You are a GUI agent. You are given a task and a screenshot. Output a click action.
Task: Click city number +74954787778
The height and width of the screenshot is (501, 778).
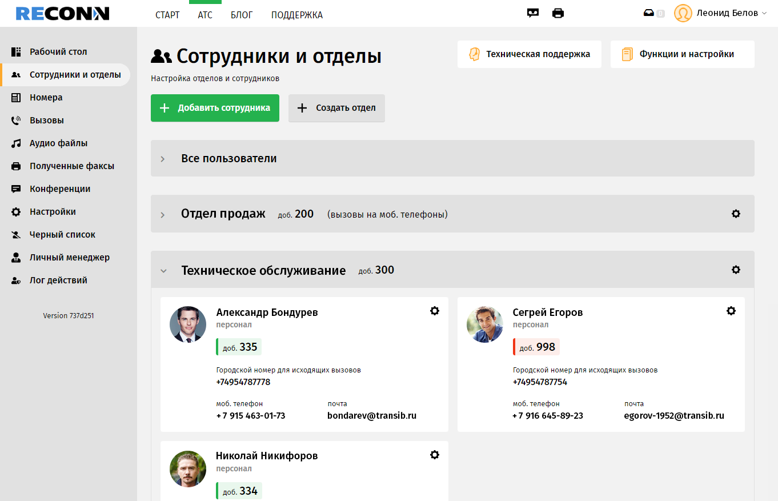(243, 382)
